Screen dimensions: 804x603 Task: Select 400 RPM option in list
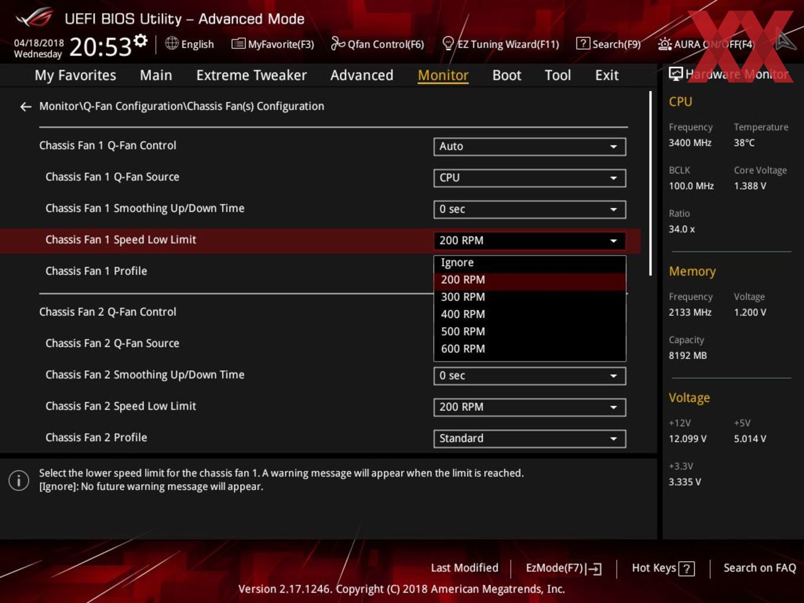pyautogui.click(x=530, y=314)
